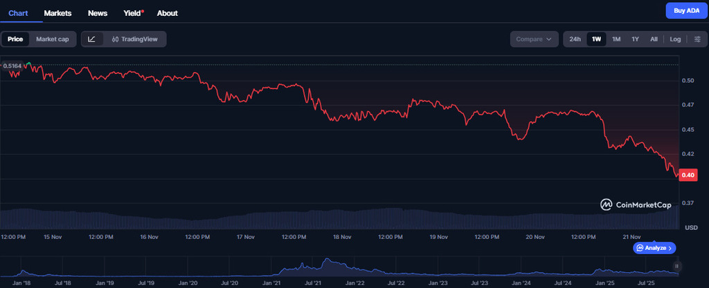The width and height of the screenshot is (709, 288).
Task: Select the line chart icon
Action: (x=92, y=39)
